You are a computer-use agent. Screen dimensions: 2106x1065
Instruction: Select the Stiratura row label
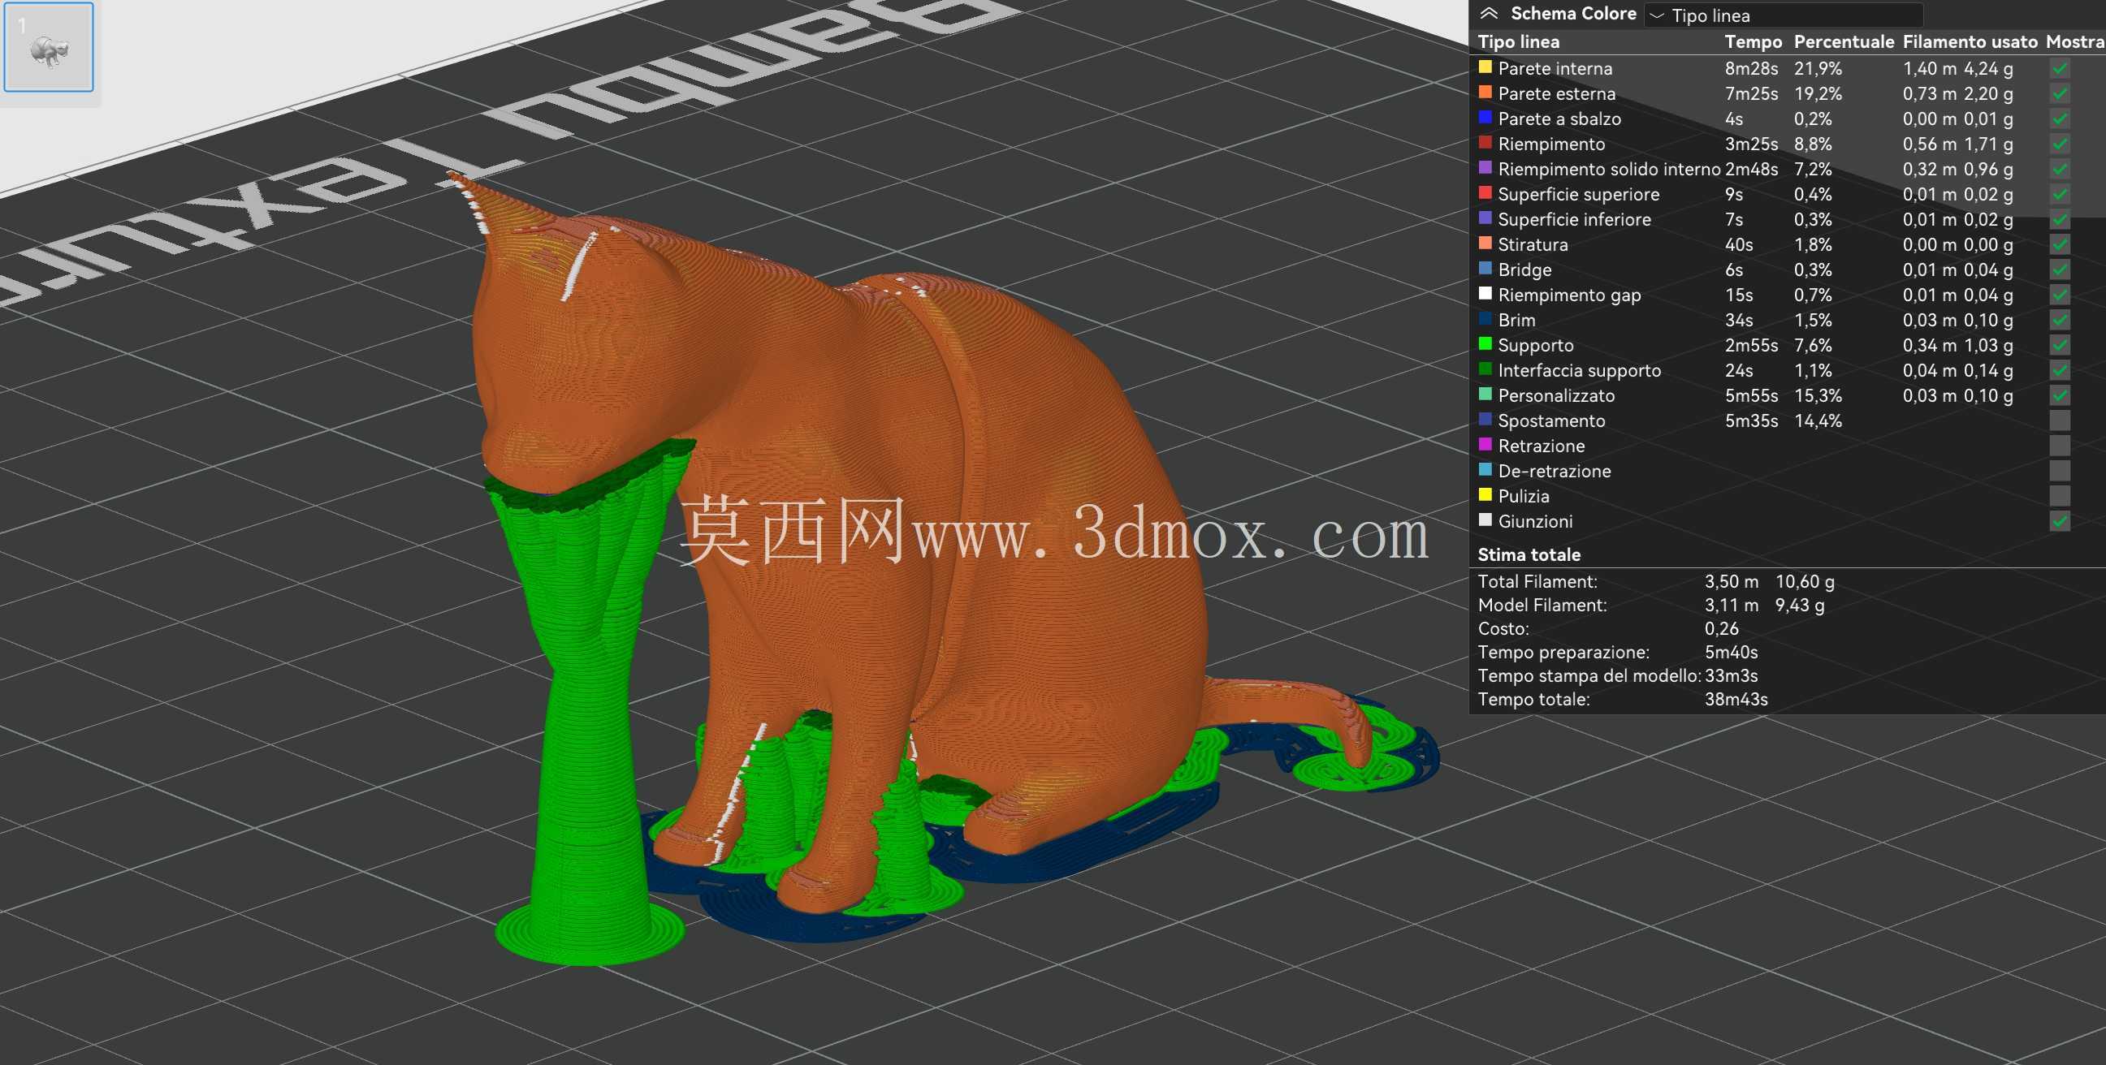tap(1533, 245)
